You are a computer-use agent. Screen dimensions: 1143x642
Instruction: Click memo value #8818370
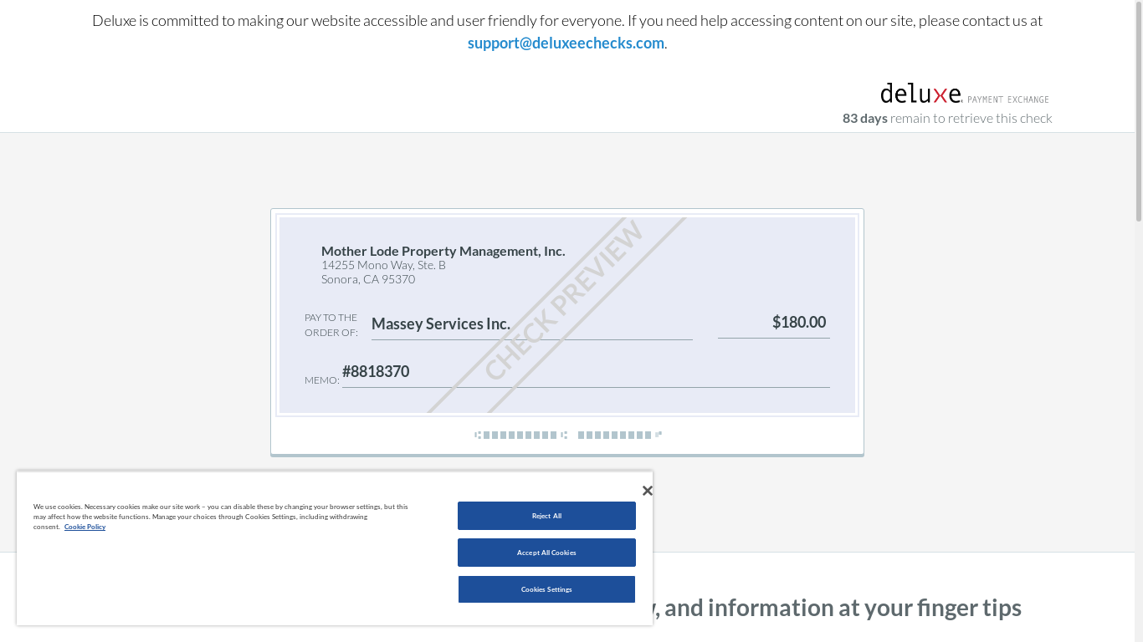click(x=376, y=371)
